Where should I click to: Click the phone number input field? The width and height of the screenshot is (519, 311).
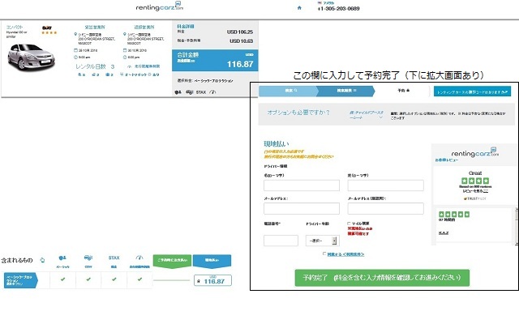tap(281, 241)
